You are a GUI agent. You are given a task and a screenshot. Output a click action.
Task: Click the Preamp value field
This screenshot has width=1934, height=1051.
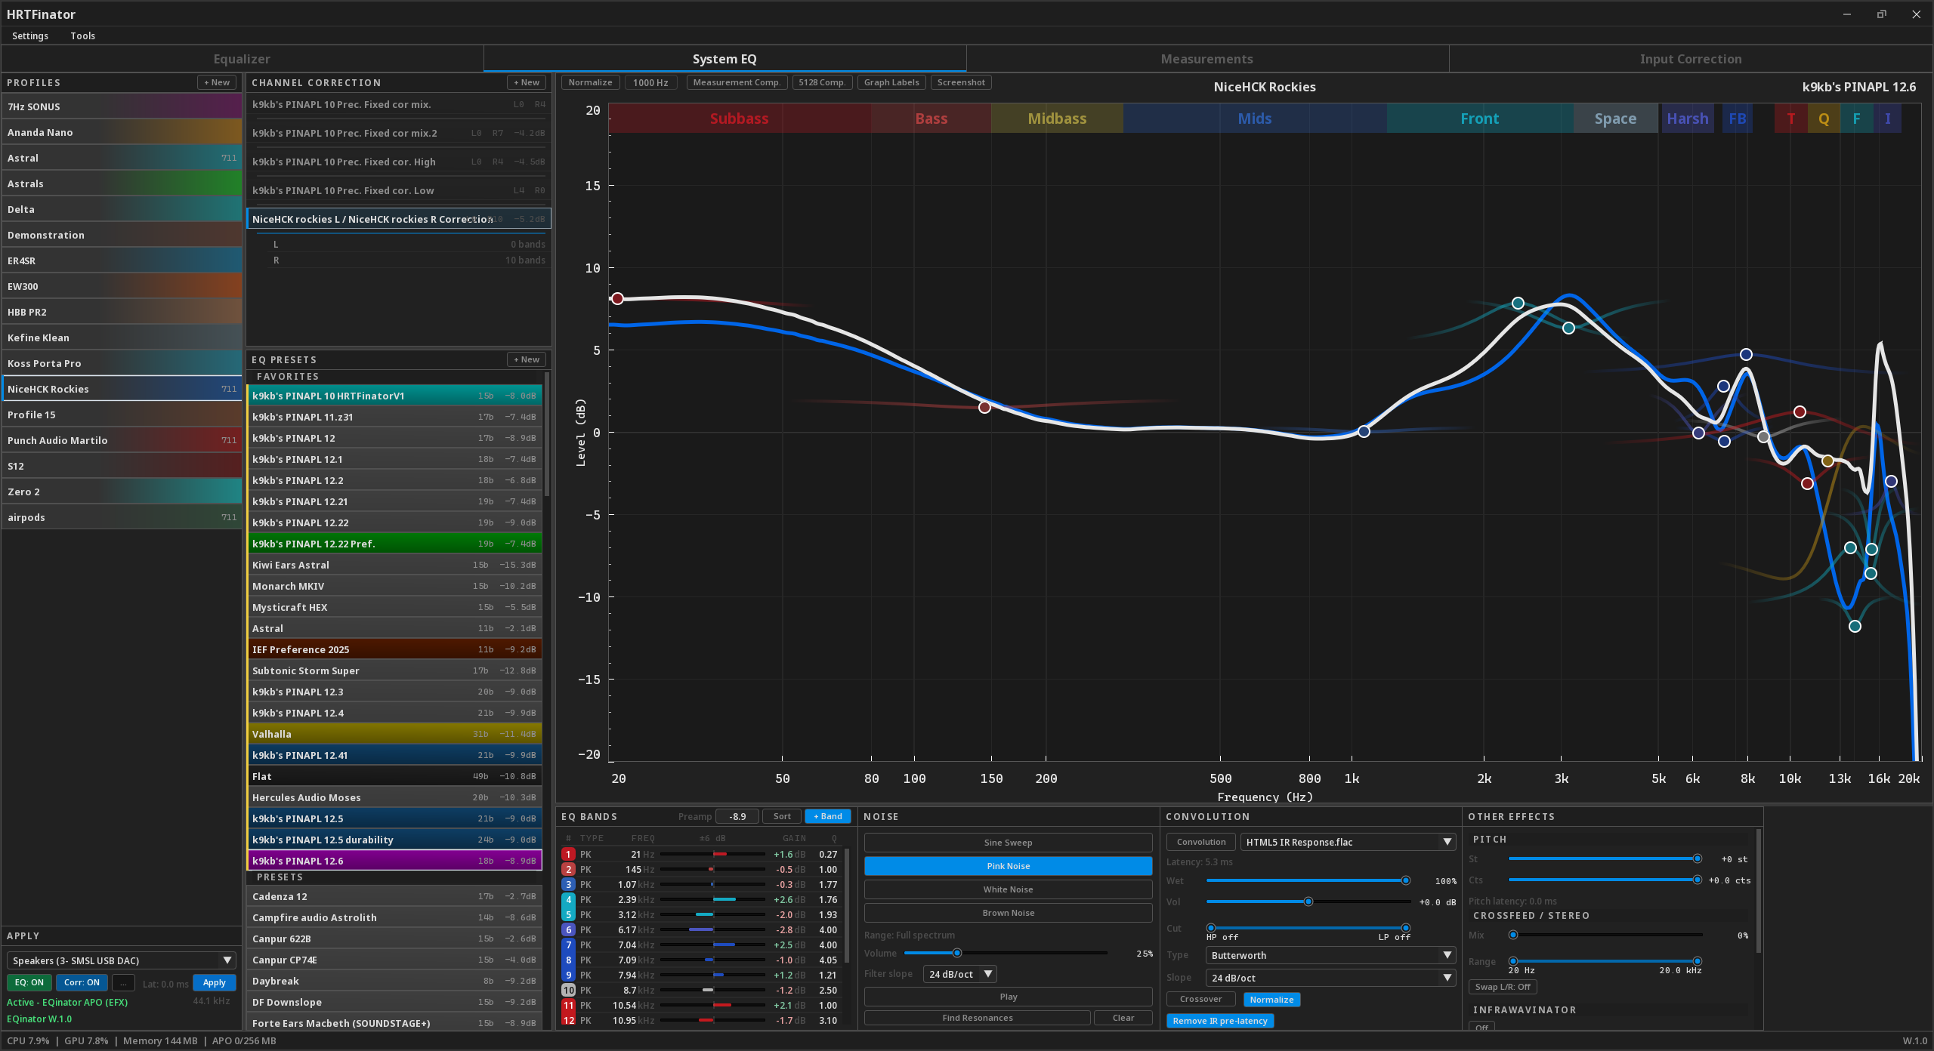pos(737,816)
